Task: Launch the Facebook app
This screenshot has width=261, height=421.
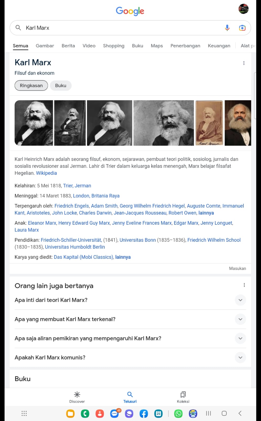Action: click(144, 414)
